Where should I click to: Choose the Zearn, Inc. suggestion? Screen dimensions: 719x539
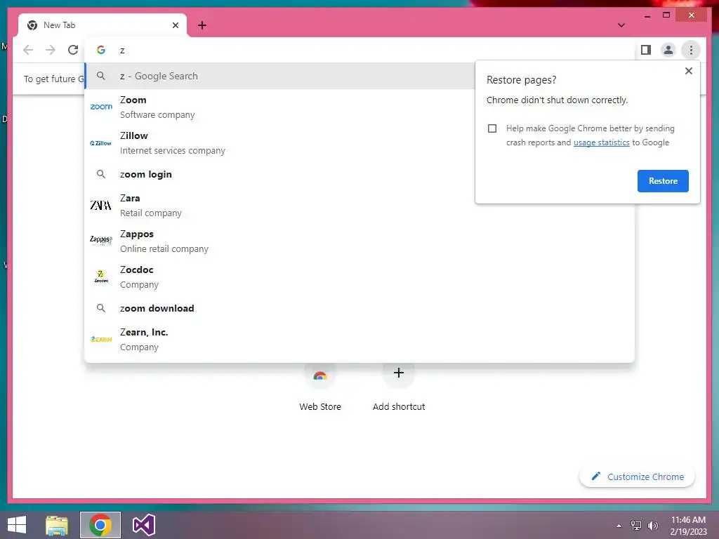[x=359, y=339]
